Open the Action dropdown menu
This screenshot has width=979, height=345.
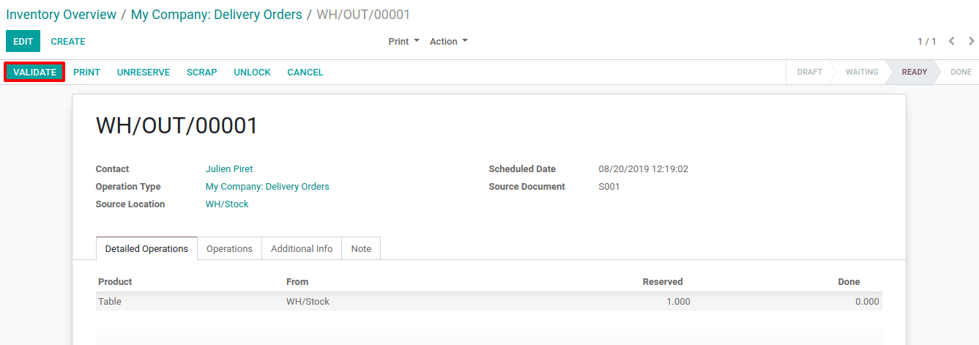[448, 42]
